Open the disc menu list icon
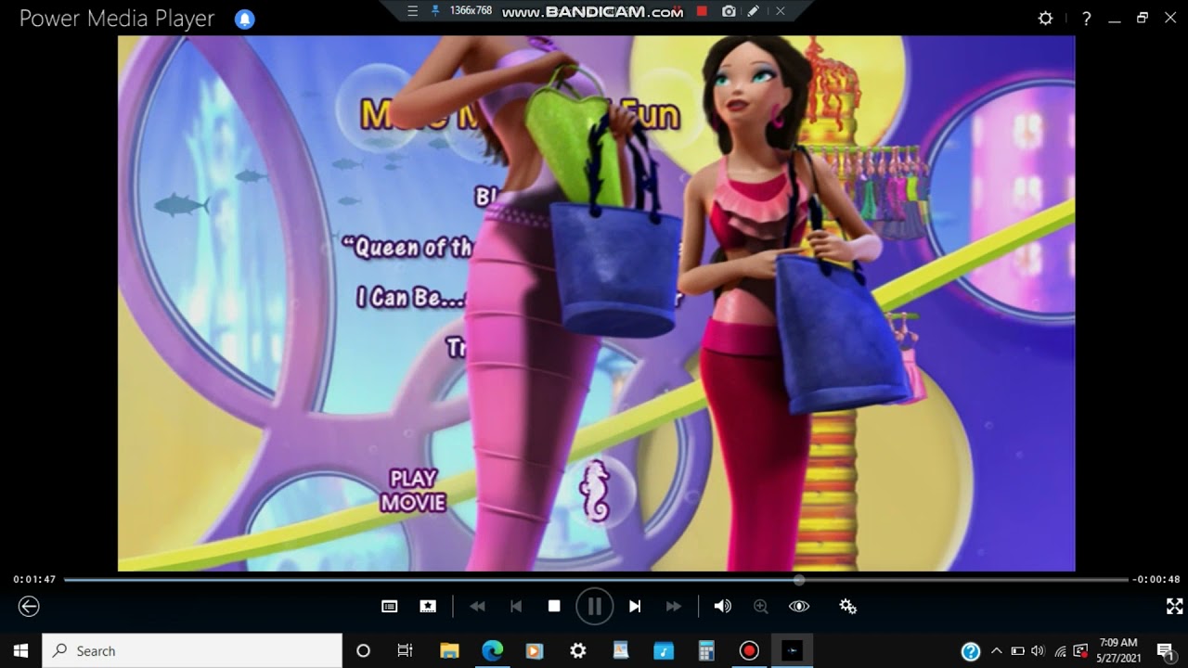Viewport: 1188px width, 668px height. coord(390,606)
